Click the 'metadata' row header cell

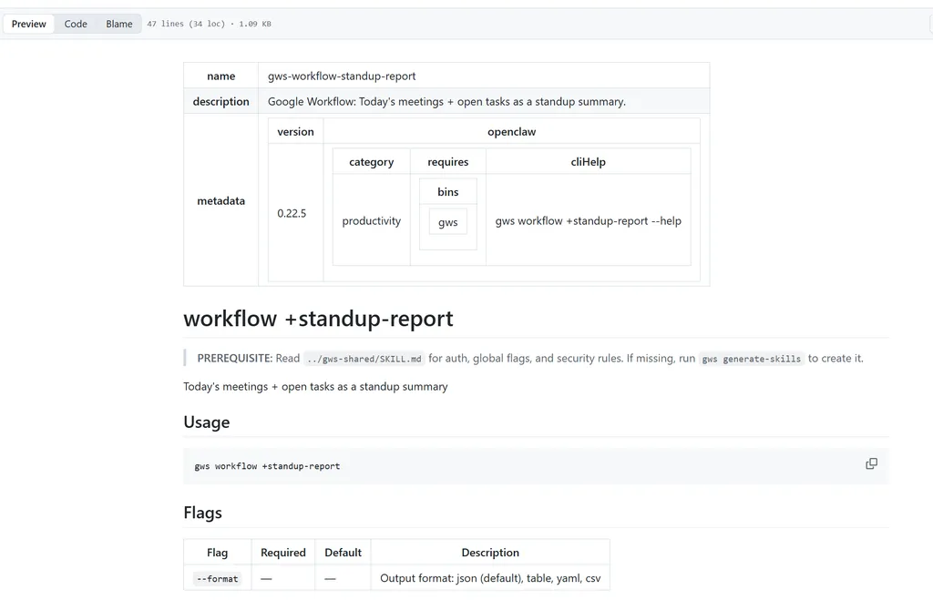[220, 200]
